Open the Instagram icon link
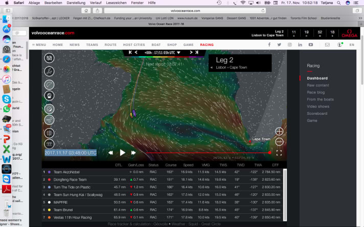364x227 pixels. click(x=290, y=44)
